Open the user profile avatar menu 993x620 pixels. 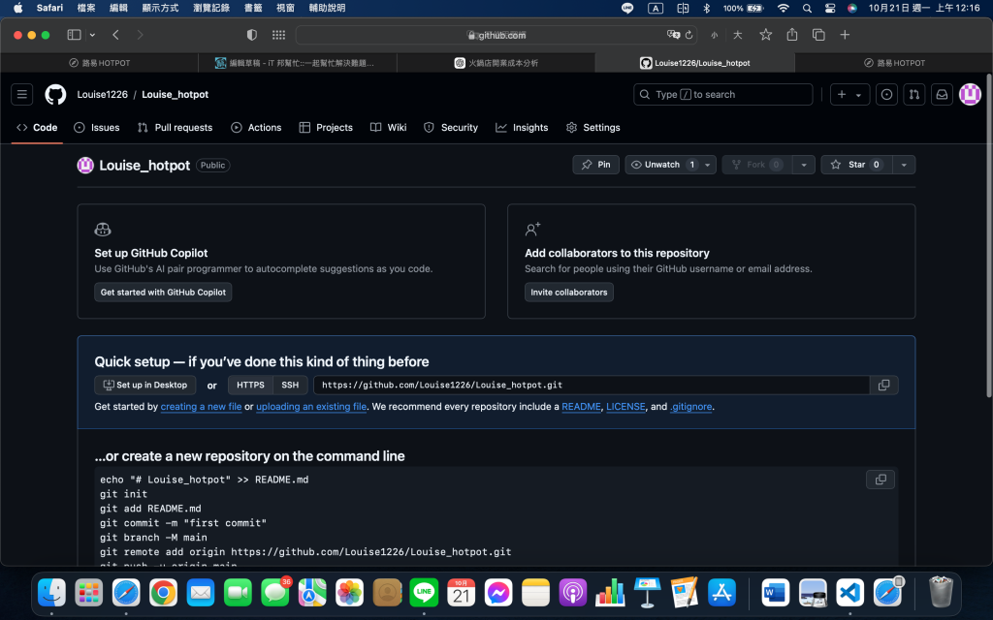tap(970, 94)
